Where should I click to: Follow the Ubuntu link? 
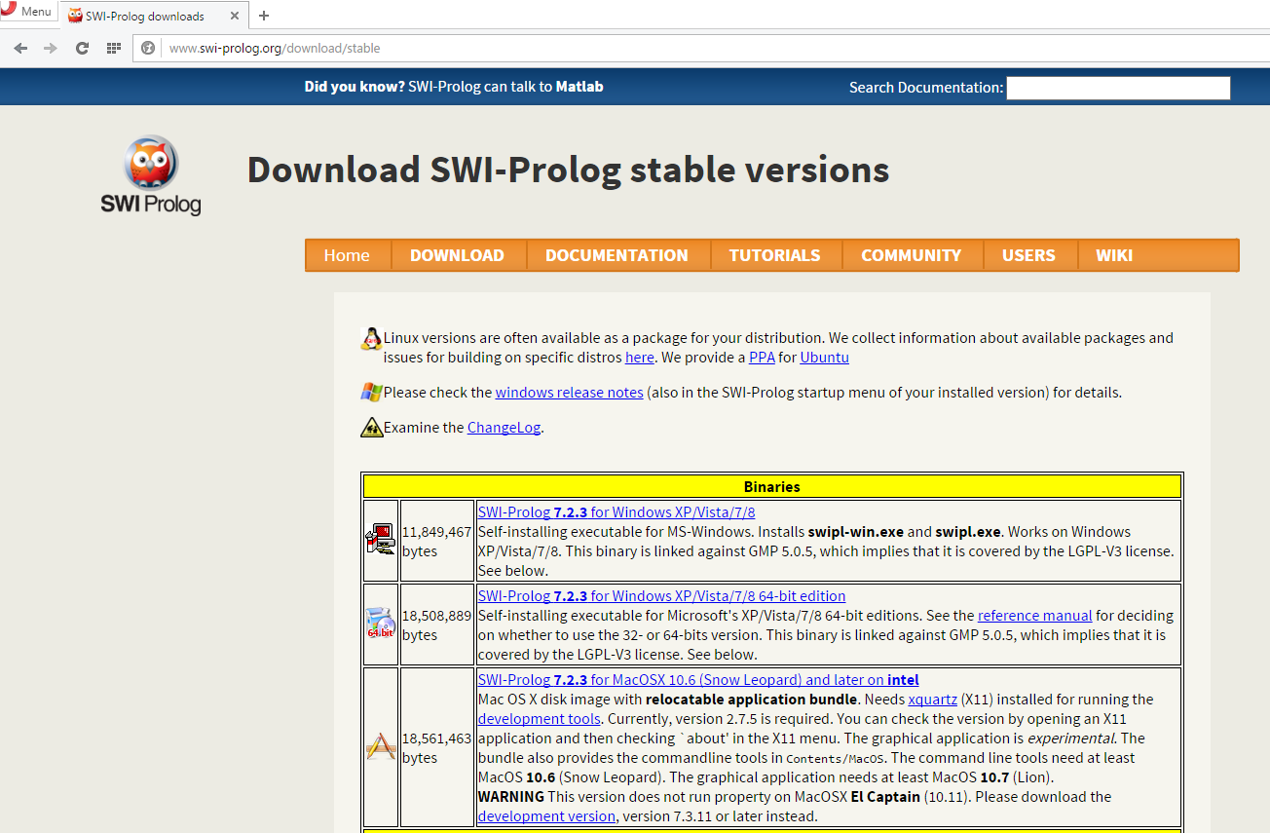pos(824,358)
